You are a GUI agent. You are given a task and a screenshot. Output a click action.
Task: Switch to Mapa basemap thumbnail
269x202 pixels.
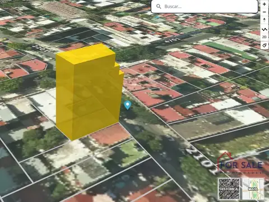point(253,189)
